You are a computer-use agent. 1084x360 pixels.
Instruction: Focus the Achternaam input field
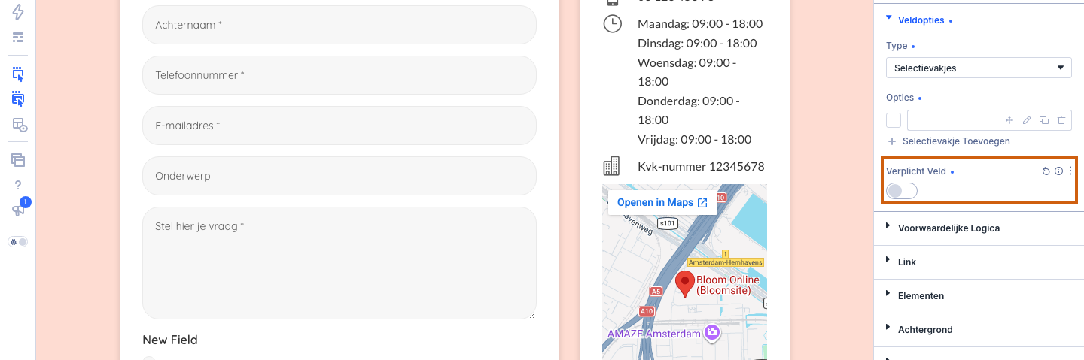339,25
